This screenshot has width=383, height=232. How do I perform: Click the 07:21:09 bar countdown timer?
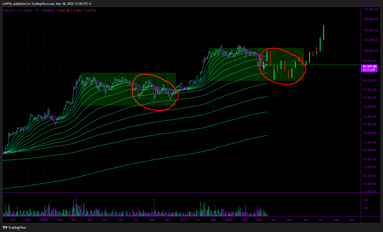coord(369,70)
